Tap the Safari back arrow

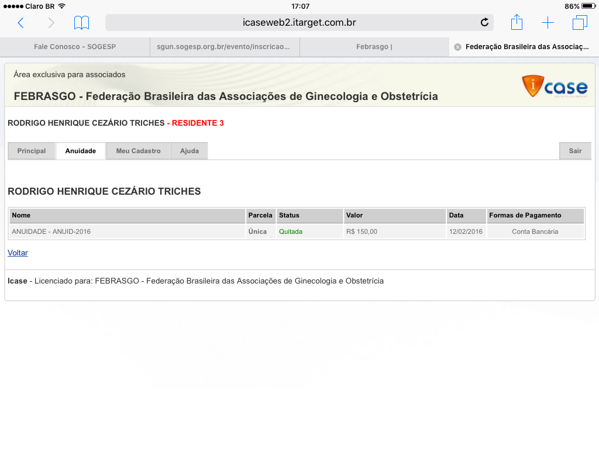point(20,23)
